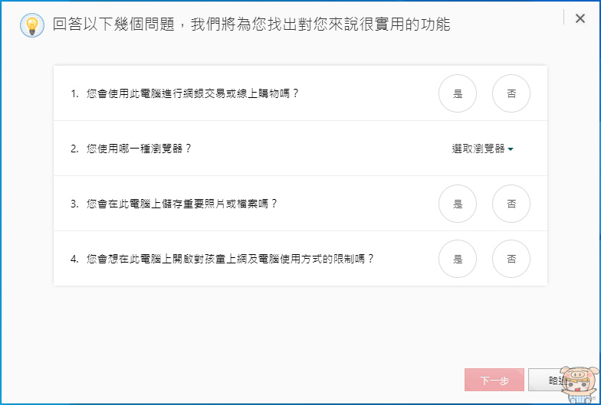Click question 3 text about 重要照片
The width and height of the screenshot is (601, 405).
point(182,204)
